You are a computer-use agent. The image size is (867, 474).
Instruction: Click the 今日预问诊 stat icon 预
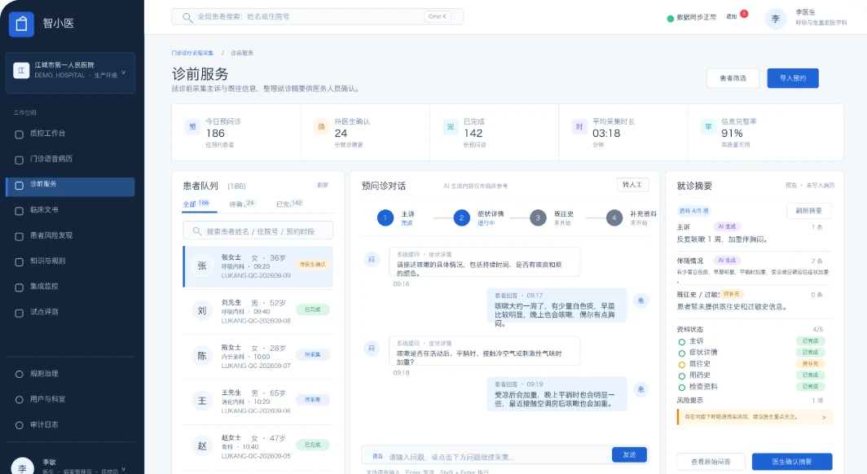(192, 126)
